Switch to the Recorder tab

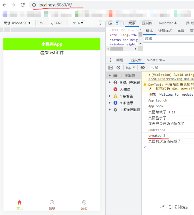168,23
